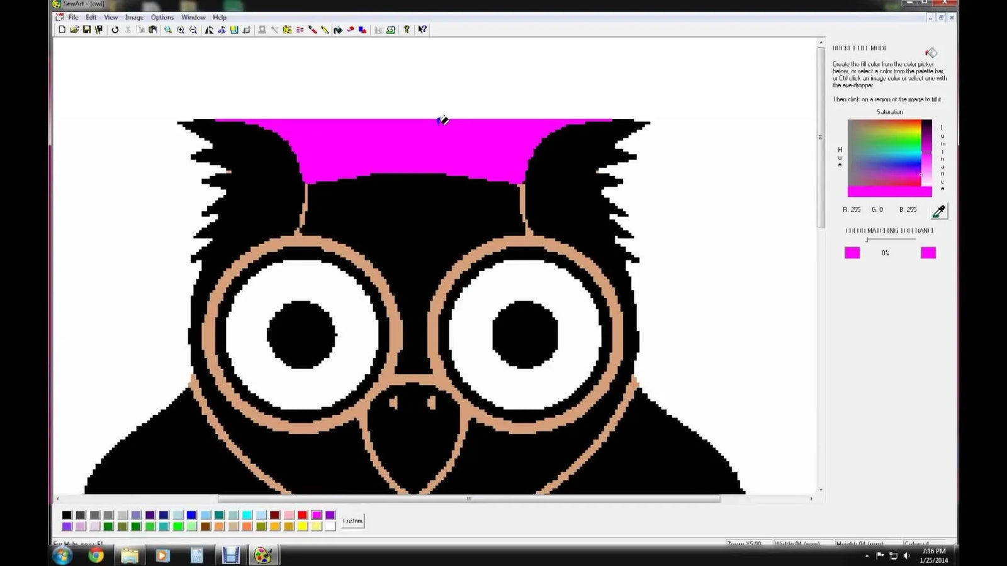This screenshot has height=566, width=1007.
Task: Select the zoom out magnifier tool
Action: (193, 30)
